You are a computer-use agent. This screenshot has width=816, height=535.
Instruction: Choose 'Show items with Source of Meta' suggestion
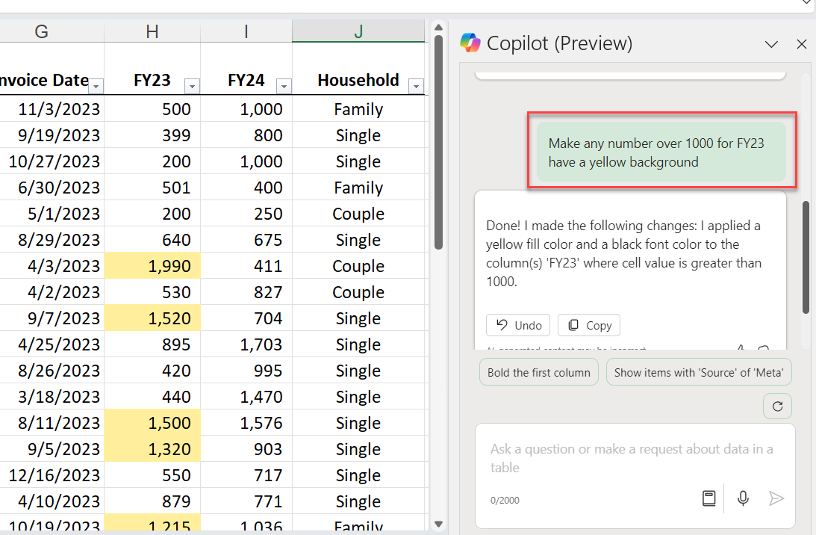(699, 371)
